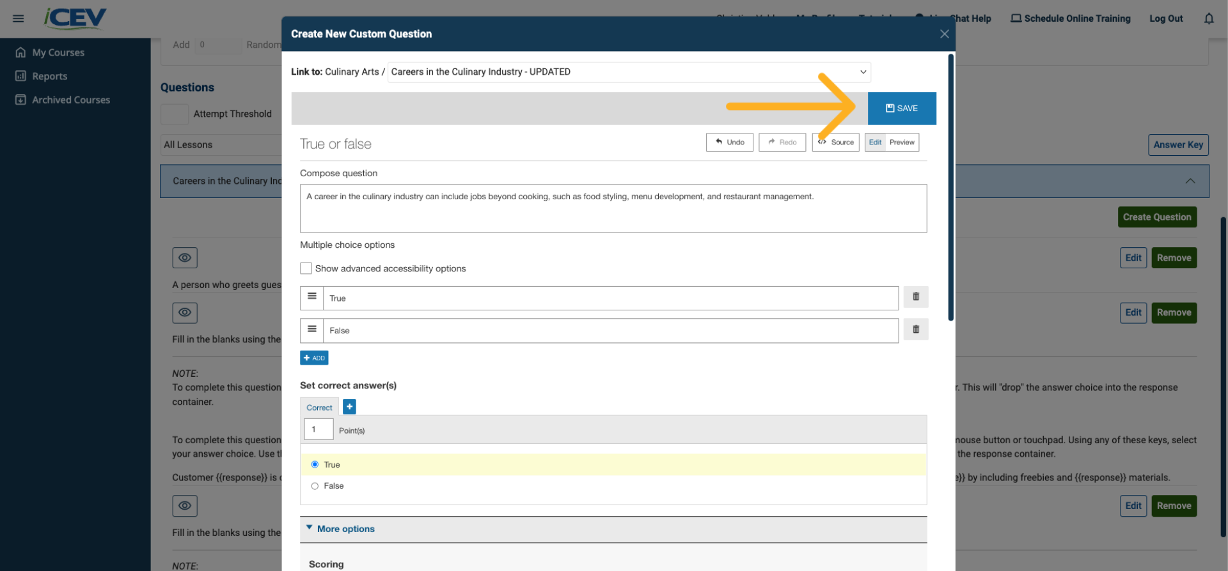Grab the drag handle for False option
Viewport: 1228px width, 571px height.
click(x=312, y=330)
